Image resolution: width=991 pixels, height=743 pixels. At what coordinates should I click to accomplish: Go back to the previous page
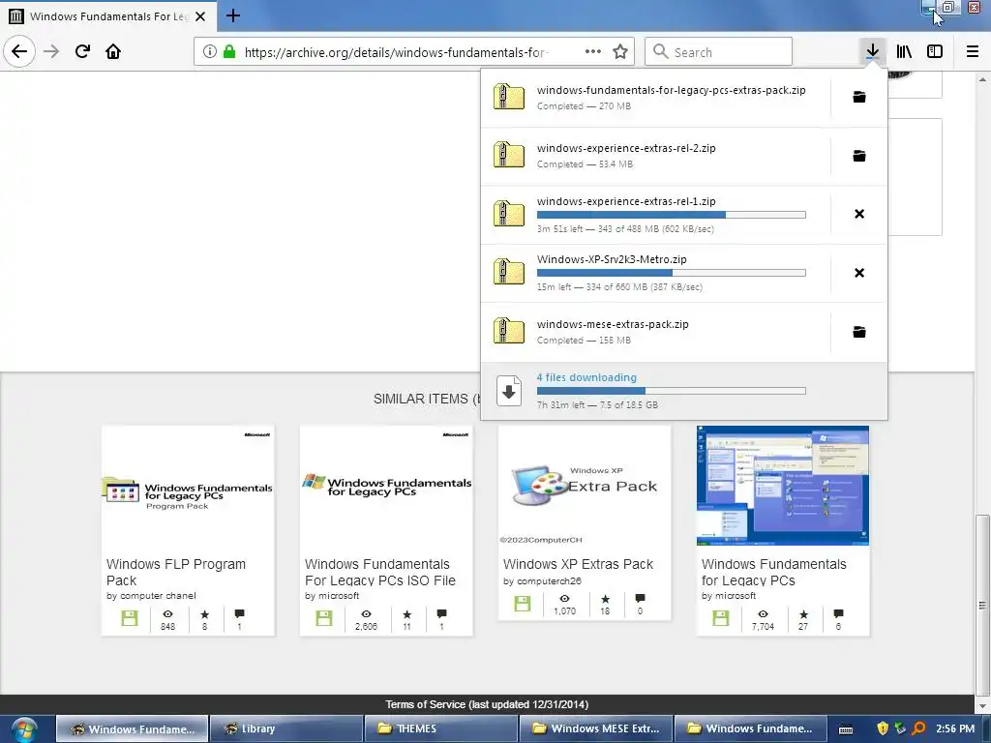(19, 51)
